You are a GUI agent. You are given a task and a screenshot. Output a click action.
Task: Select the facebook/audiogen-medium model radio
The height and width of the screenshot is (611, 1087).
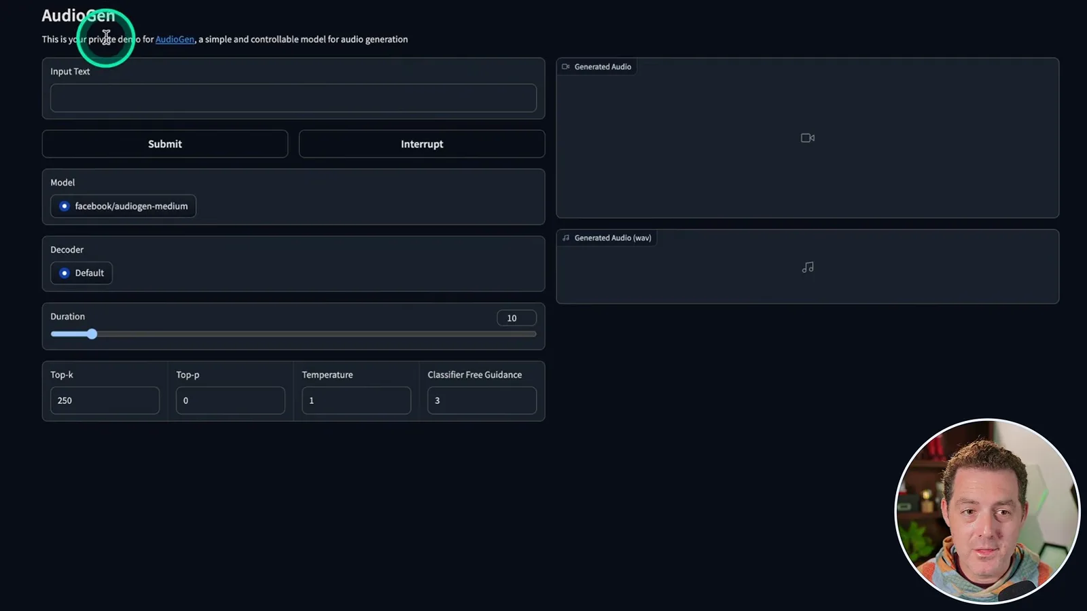click(65, 206)
